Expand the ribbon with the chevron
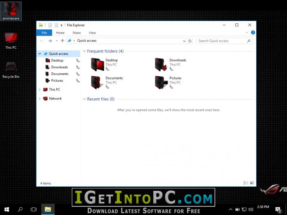Screen dimensions: 287x215 247,32
